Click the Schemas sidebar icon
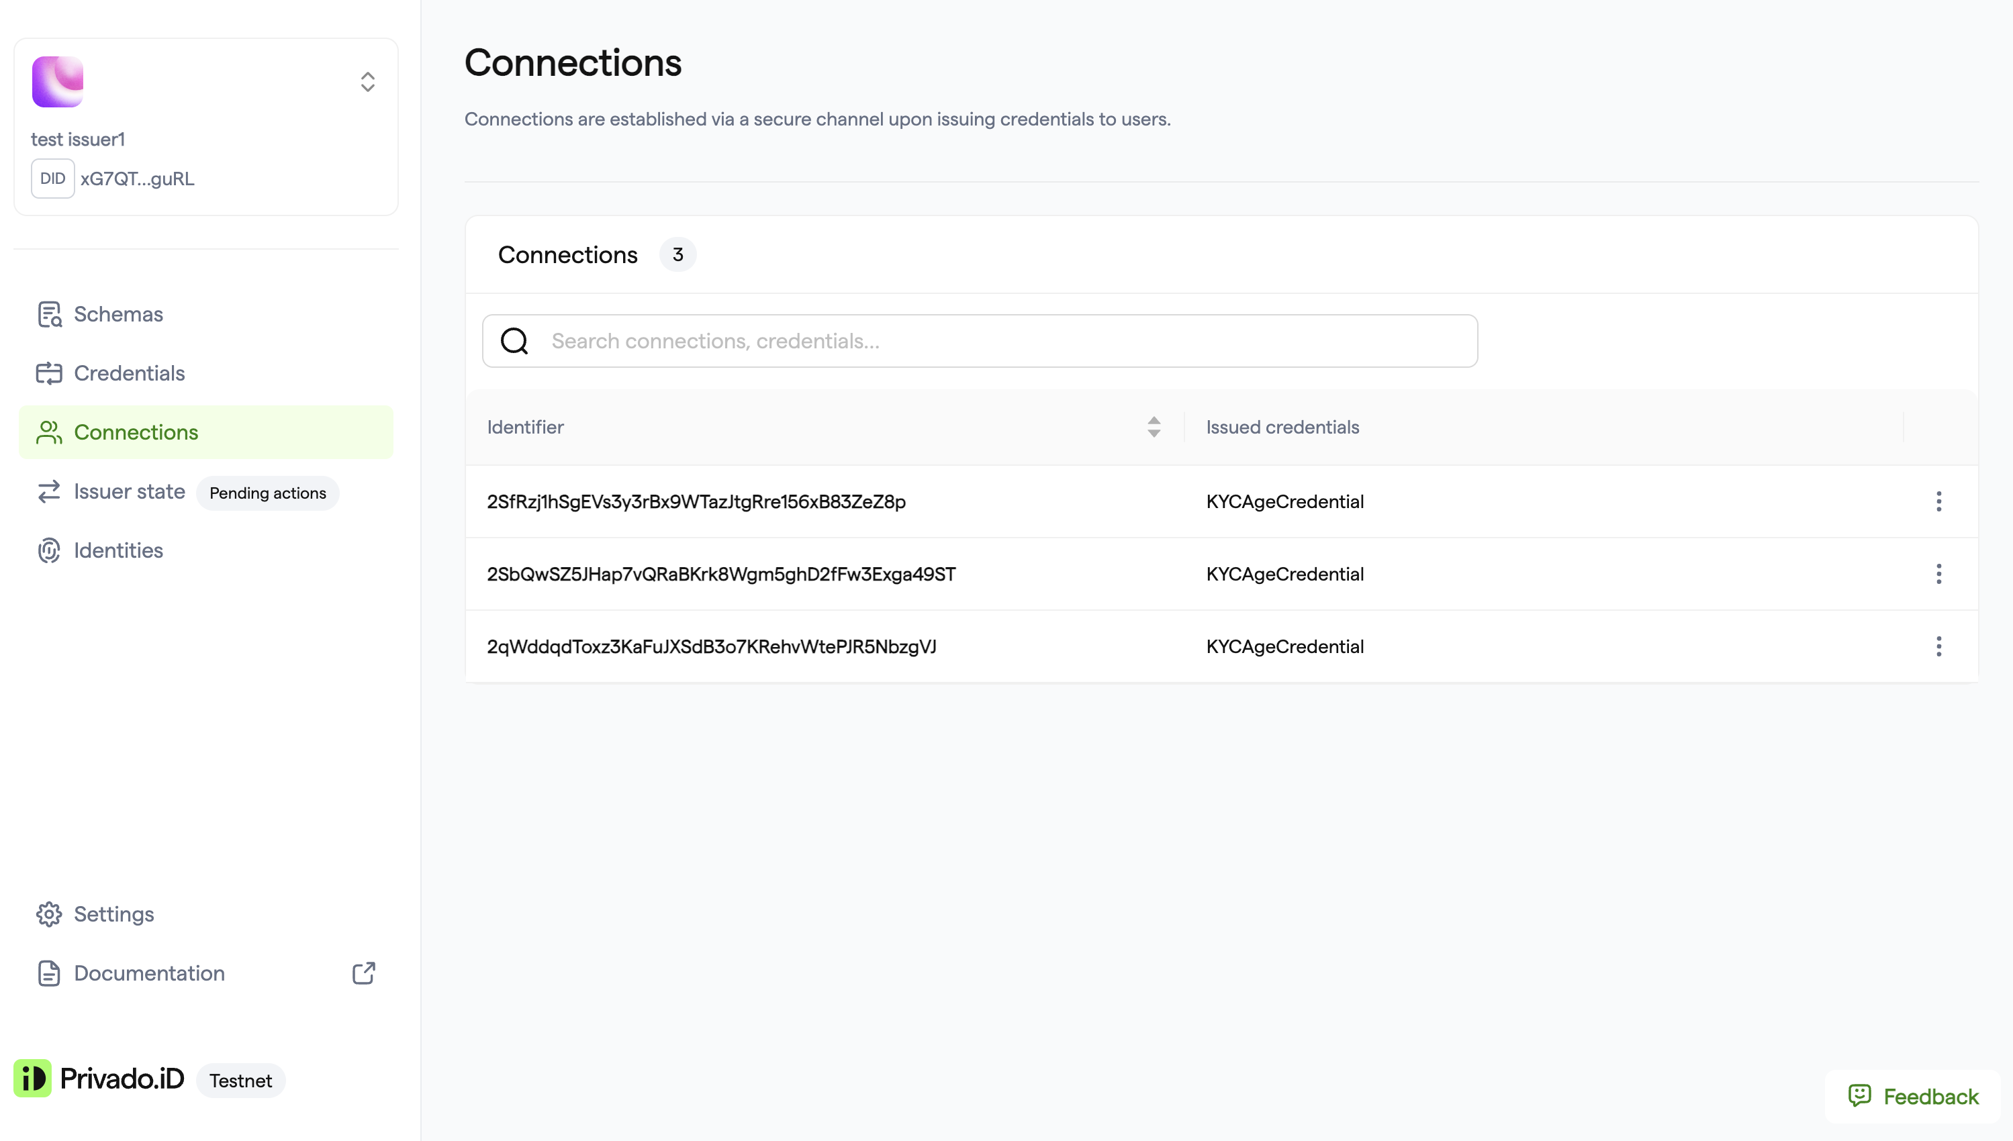The image size is (2013, 1141). (50, 314)
